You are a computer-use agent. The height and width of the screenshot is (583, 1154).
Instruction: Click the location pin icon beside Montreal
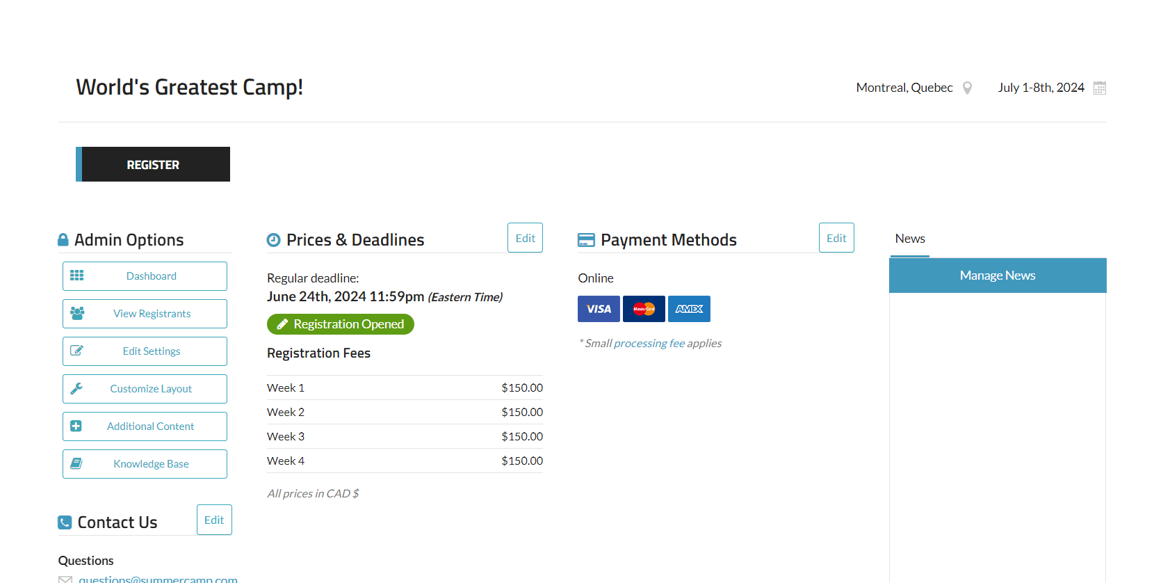967,88
